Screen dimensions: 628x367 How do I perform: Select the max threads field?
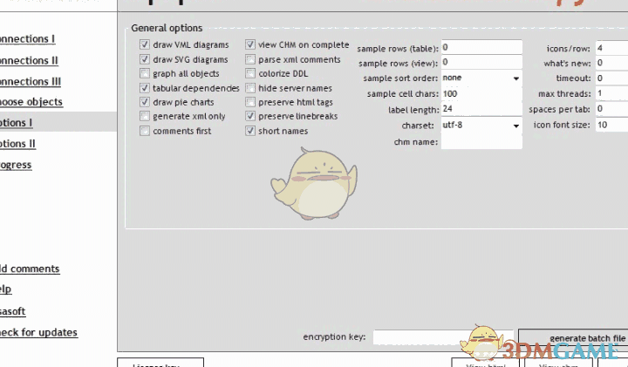coord(611,93)
